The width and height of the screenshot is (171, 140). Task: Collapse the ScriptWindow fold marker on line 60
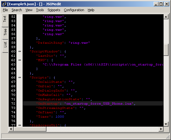pyautogui.click(x=20, y=51)
